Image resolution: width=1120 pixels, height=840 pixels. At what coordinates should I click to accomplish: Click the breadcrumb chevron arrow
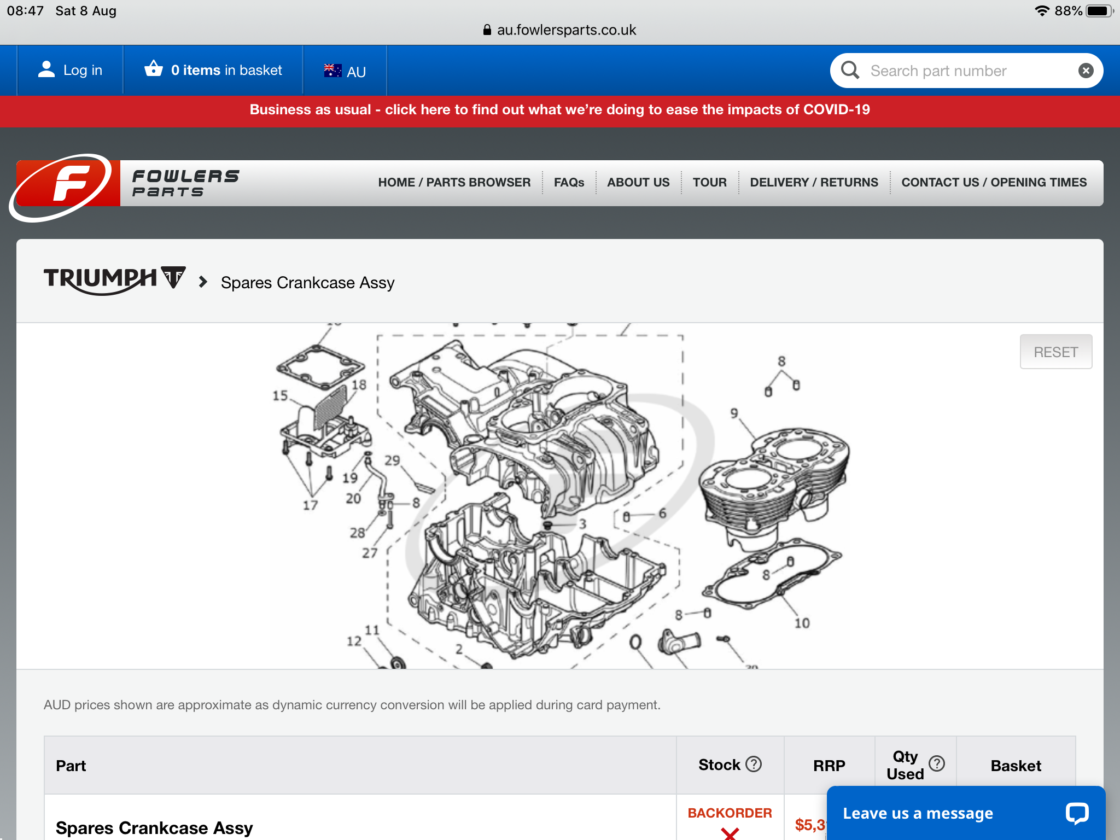click(203, 282)
